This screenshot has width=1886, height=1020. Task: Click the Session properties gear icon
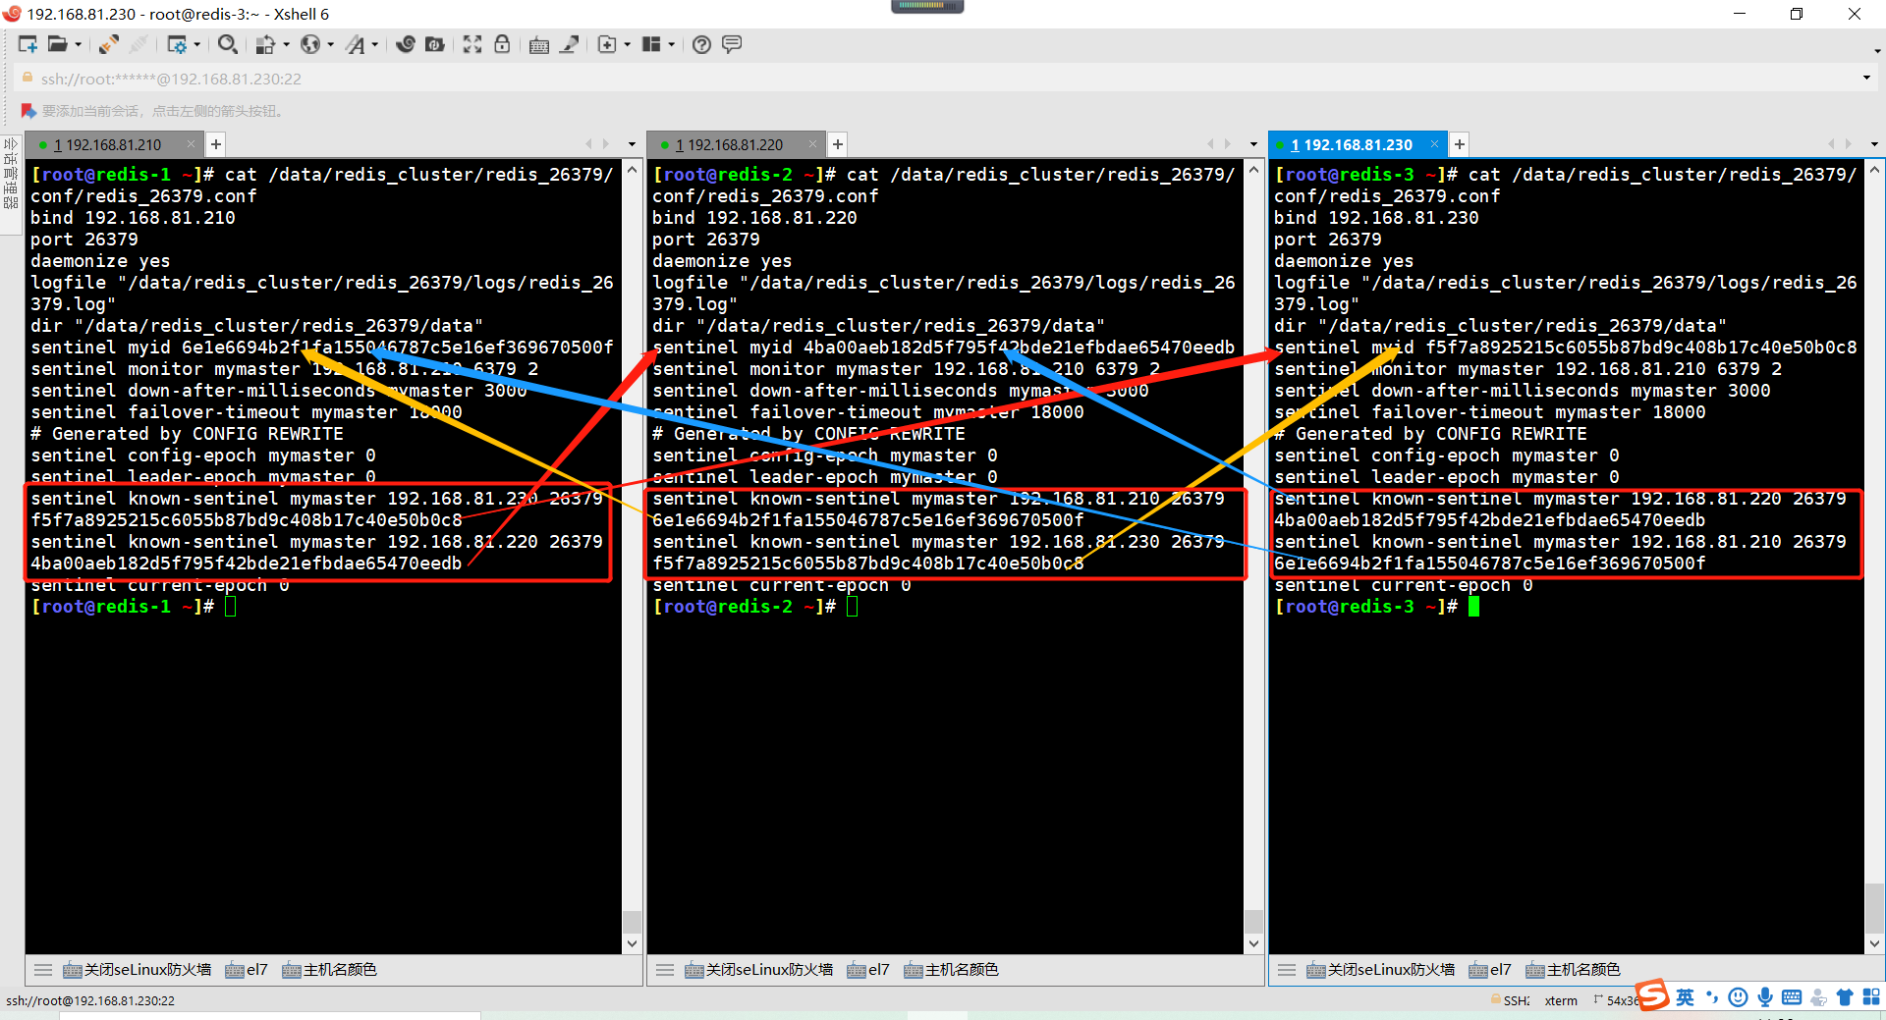click(177, 44)
